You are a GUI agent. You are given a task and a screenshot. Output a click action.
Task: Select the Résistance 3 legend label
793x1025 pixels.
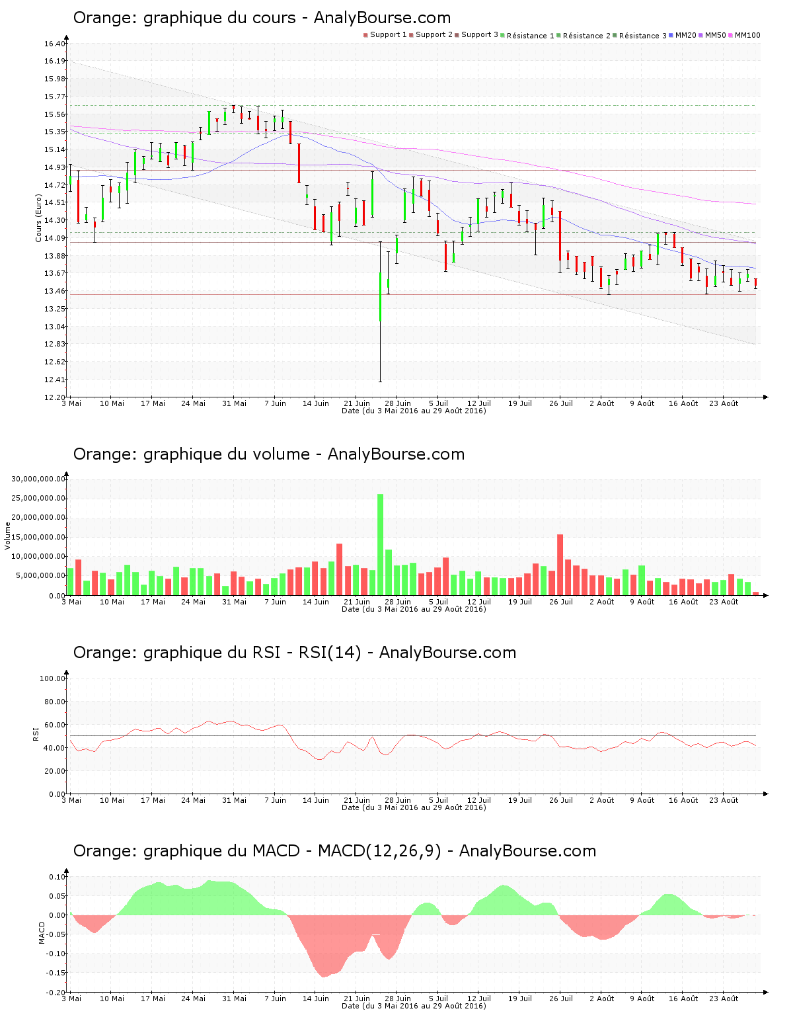(643, 36)
